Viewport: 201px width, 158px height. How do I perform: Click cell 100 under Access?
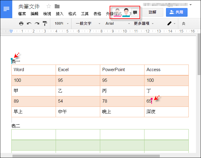coord(166,80)
